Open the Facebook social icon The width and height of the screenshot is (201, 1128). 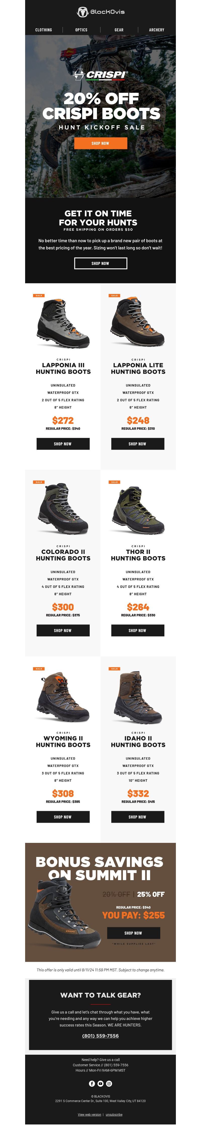pyautogui.click(x=92, y=1083)
